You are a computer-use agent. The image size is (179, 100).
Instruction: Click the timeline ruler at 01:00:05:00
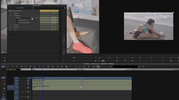(80, 70)
